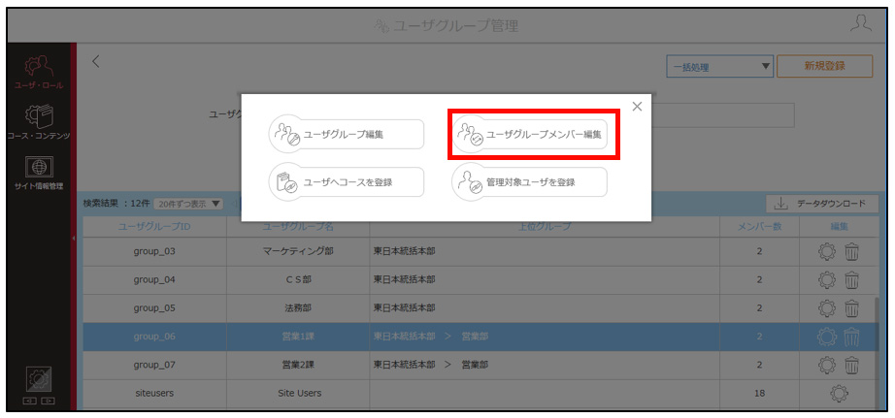Open the 20件ずつ表示 page size dropdown
This screenshot has height=418, width=895.
point(188,204)
